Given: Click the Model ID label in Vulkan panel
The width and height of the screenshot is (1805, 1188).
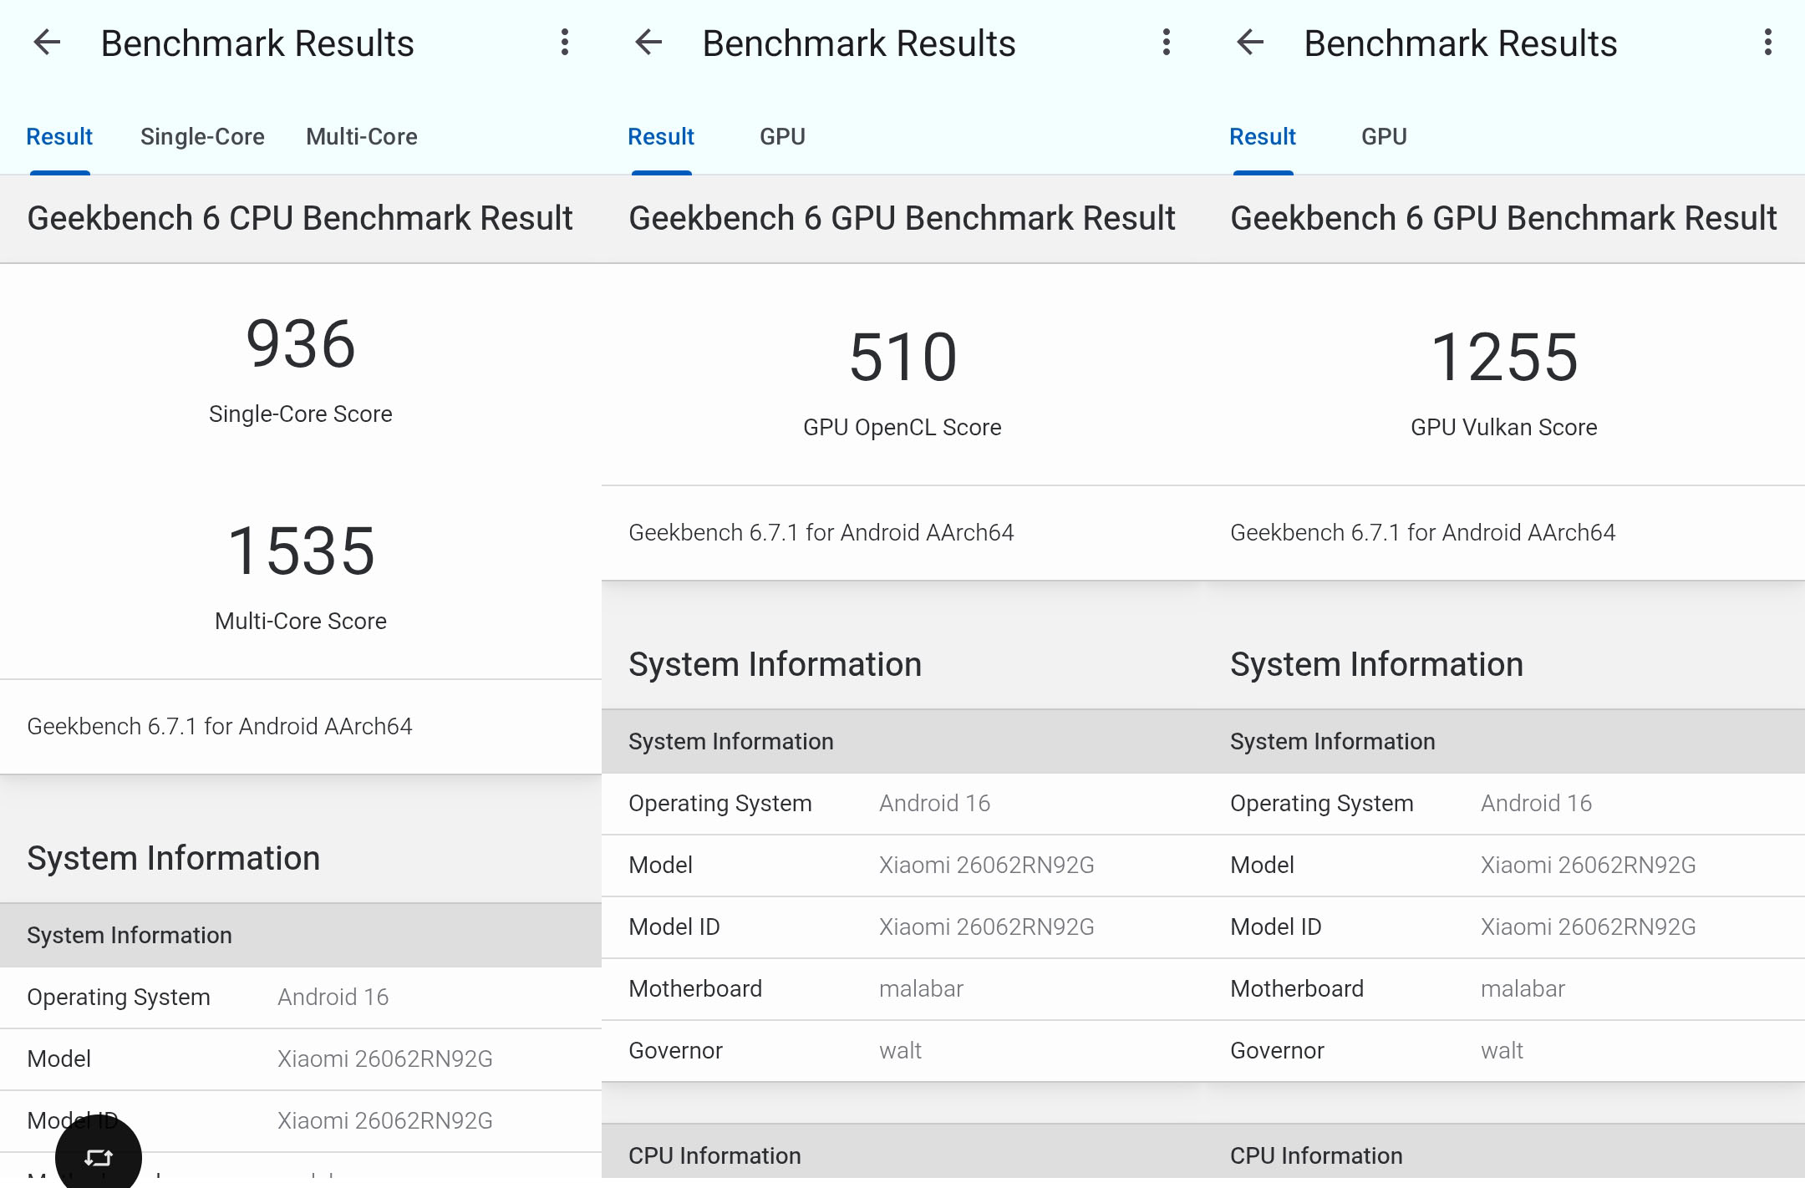Looking at the screenshot, I should (1276, 927).
